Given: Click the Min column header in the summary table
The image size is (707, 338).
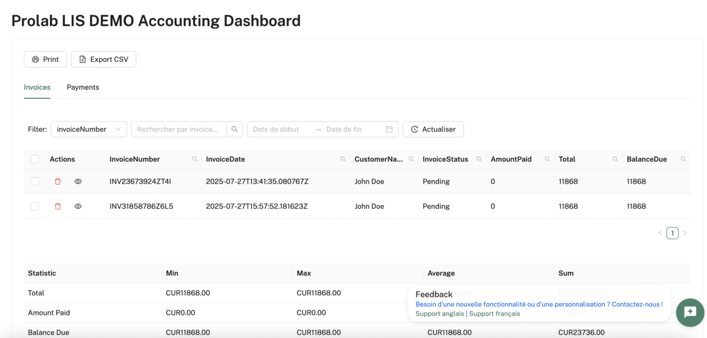Looking at the screenshot, I should (x=172, y=273).
